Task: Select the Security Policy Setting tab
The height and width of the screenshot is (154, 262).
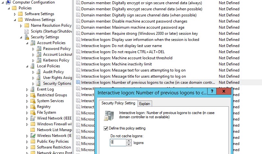Action: (x=118, y=103)
